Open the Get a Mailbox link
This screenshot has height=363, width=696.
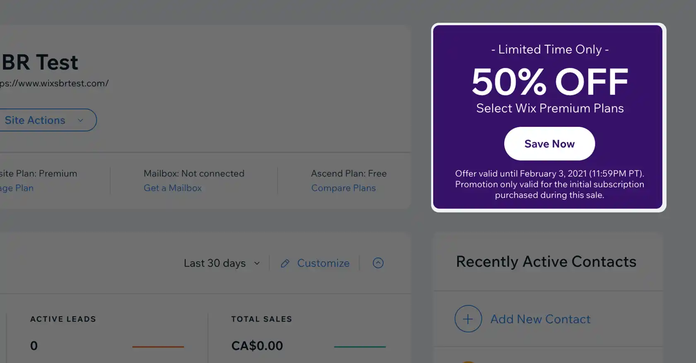[x=173, y=188]
